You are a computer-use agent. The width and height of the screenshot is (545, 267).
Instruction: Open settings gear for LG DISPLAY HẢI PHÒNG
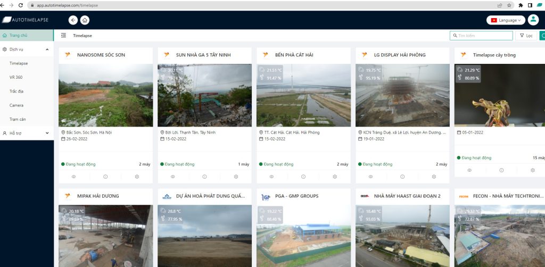point(434,177)
